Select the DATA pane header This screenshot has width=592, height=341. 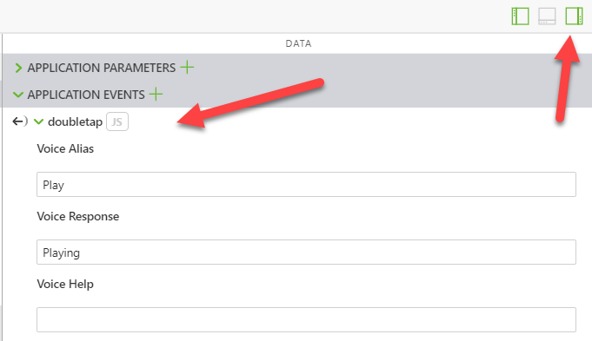(298, 43)
